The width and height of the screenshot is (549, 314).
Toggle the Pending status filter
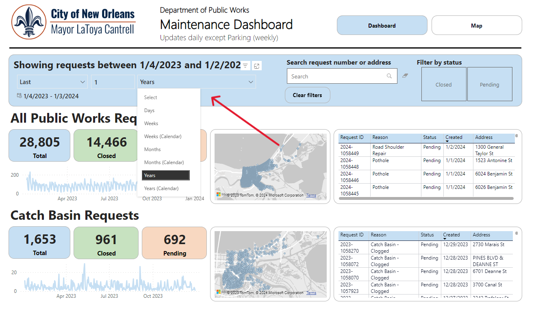[x=489, y=84]
